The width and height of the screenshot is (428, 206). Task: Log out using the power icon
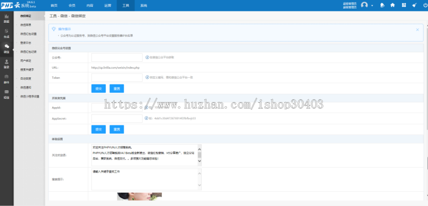point(425,5)
